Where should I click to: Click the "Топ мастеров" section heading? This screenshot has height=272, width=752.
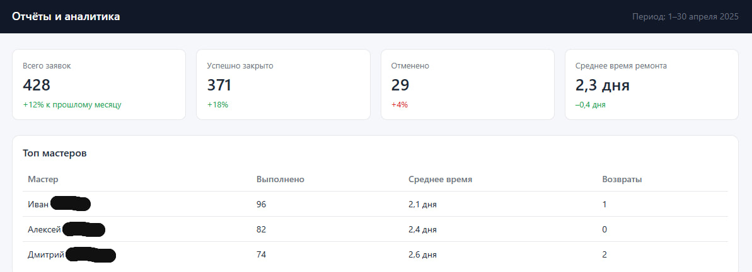click(55, 153)
